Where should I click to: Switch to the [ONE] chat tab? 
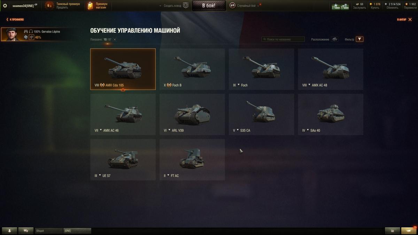pyautogui.click(x=77, y=231)
